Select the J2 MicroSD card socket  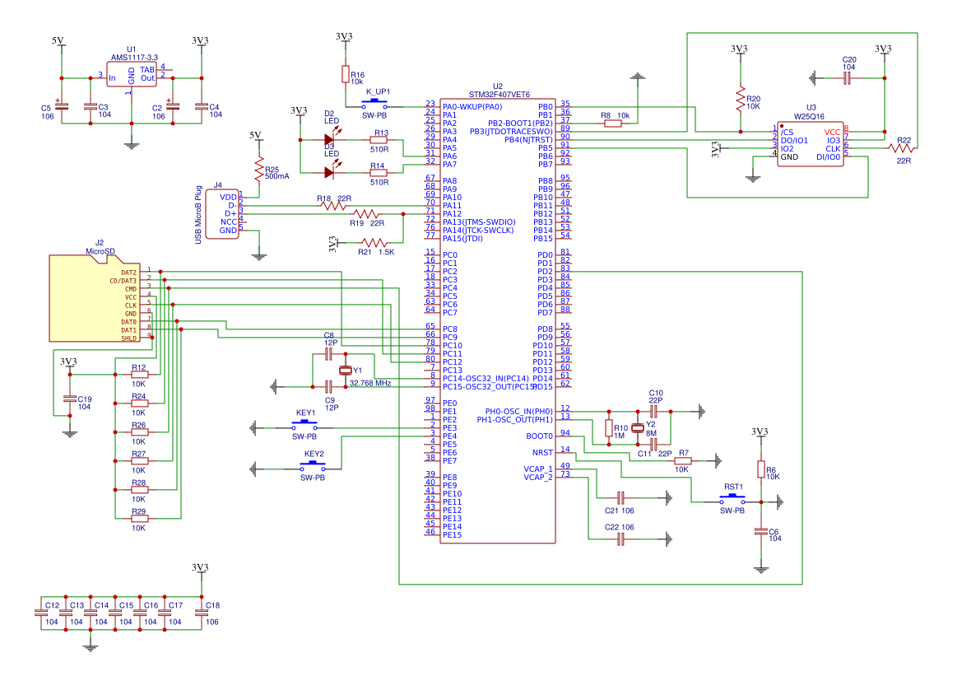point(95,300)
